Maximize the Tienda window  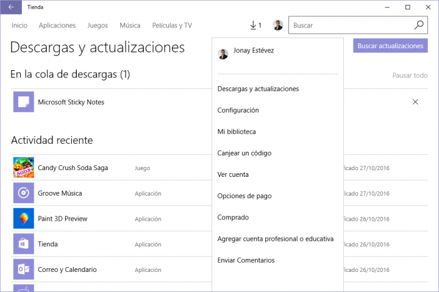click(x=408, y=7)
